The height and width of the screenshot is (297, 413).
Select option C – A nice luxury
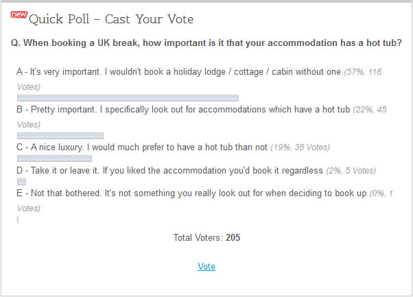click(142, 147)
